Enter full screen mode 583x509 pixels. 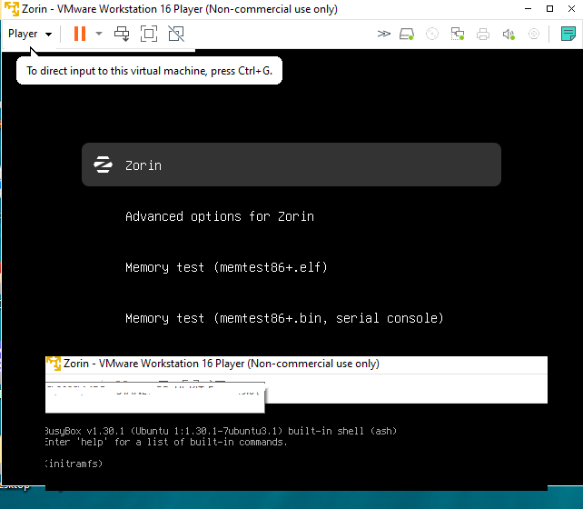point(149,34)
